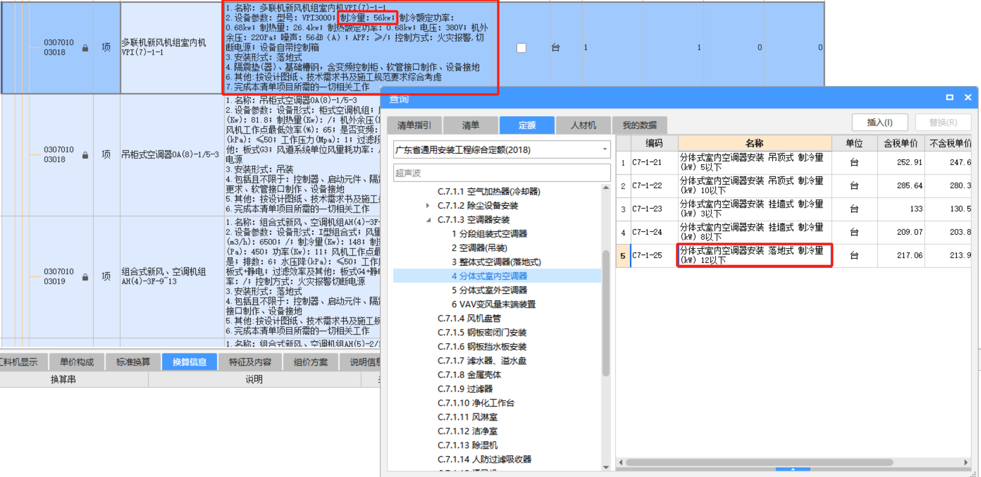
Task: Click the 单位 column header
Action: click(854, 143)
